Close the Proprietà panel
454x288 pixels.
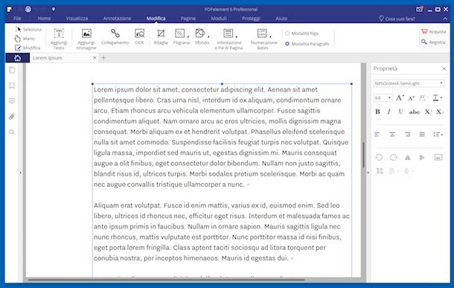pyautogui.click(x=444, y=68)
